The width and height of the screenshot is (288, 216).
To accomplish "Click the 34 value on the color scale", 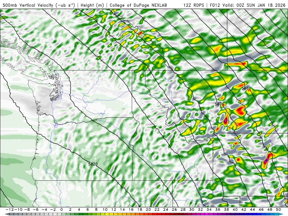I will point(209,210).
